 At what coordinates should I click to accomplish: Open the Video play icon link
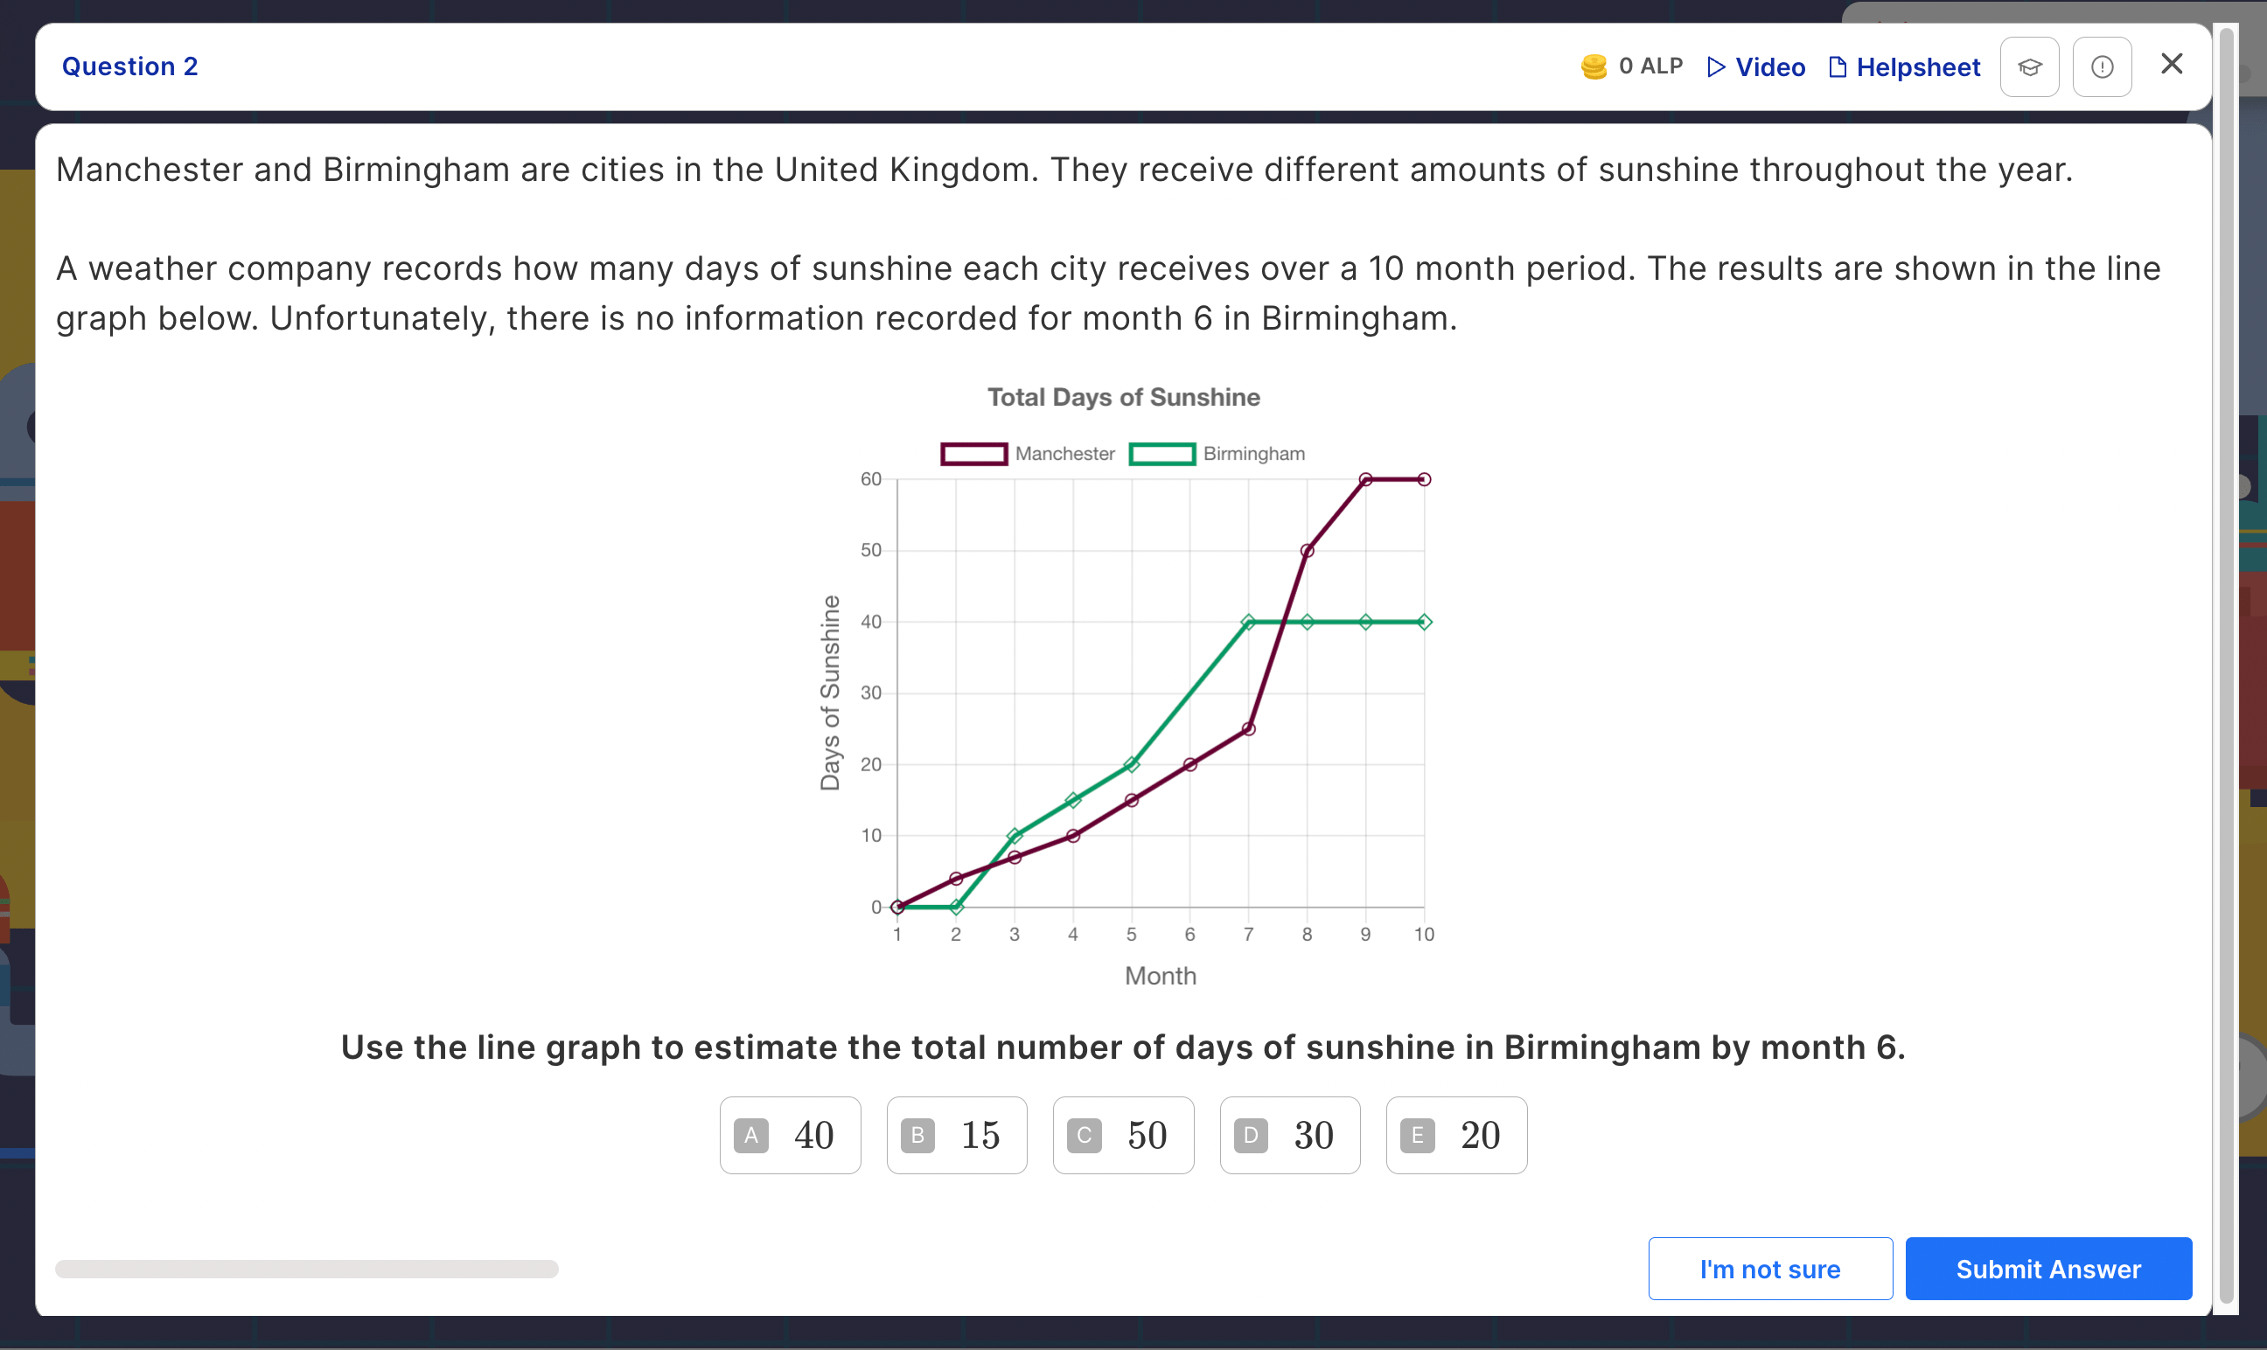(1716, 66)
